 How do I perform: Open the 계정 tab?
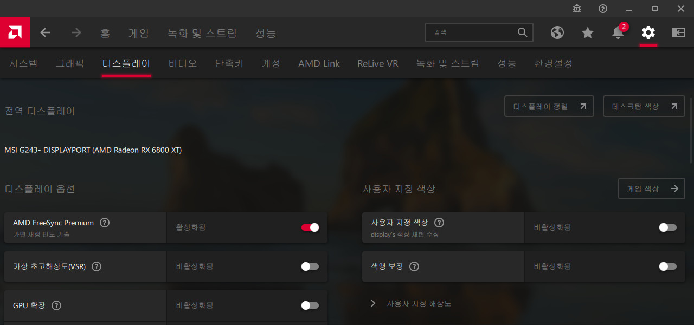tap(271, 63)
